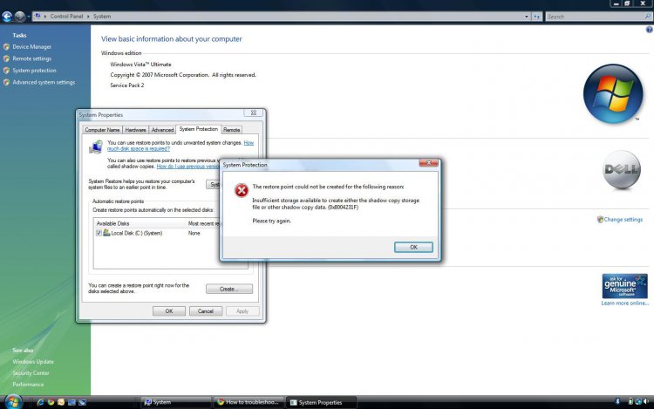Open the Start menu orb
The height and width of the screenshot is (409, 654).
(x=13, y=402)
